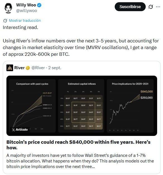This screenshot has height=175, width=163.
Task: Open the Price implications for 2029–2031 chart
Action: (130, 106)
